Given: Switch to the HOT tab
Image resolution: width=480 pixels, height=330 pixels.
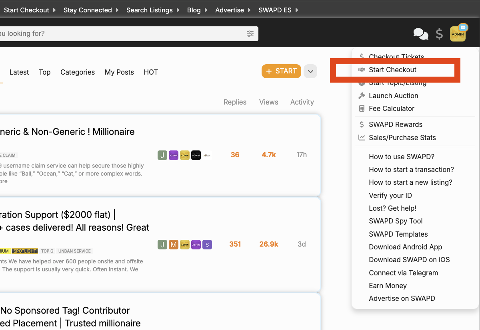Looking at the screenshot, I should click(x=151, y=72).
